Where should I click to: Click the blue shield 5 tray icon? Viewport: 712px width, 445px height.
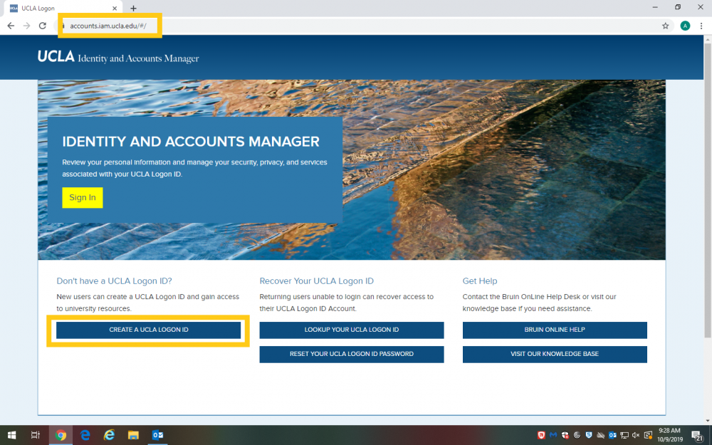[589, 435]
